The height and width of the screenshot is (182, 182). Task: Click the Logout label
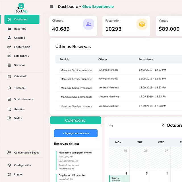point(18,174)
